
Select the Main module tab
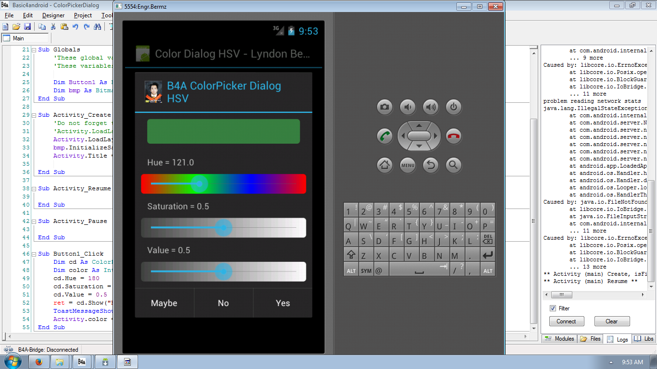[x=25, y=38]
